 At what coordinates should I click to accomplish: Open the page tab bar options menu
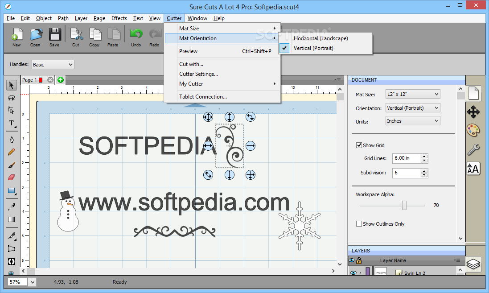click(338, 79)
